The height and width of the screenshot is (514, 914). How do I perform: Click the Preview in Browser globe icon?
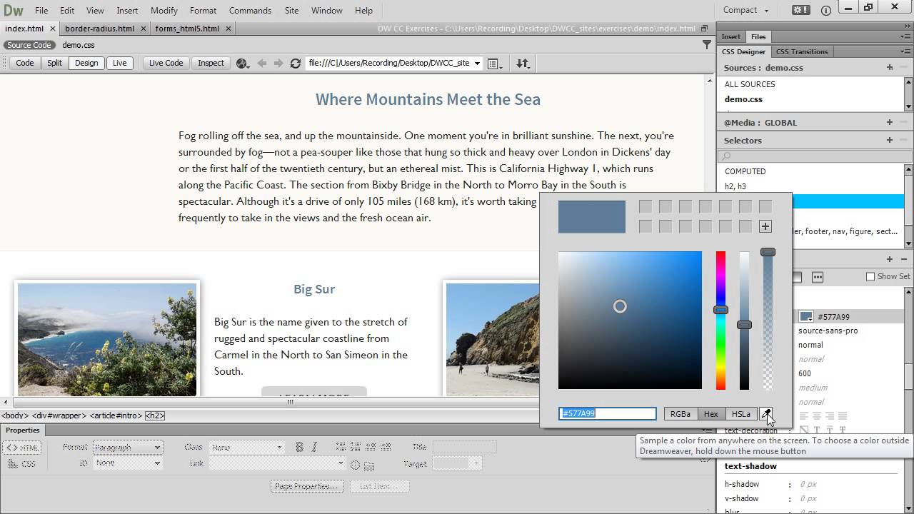coord(243,63)
